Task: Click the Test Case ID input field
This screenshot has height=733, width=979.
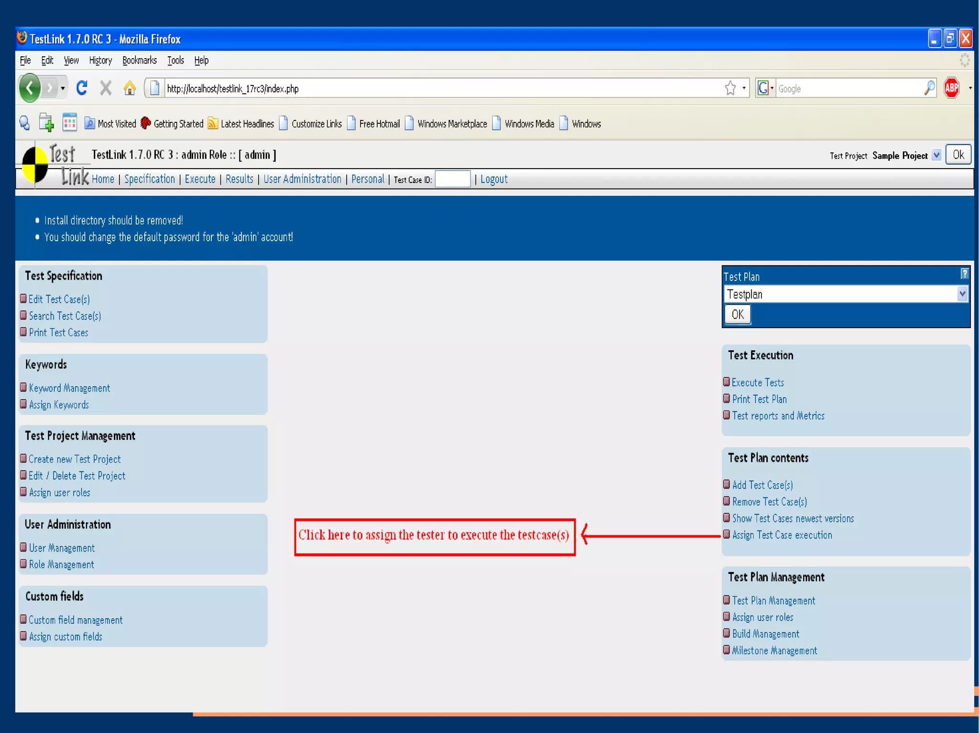Action: coord(453,179)
